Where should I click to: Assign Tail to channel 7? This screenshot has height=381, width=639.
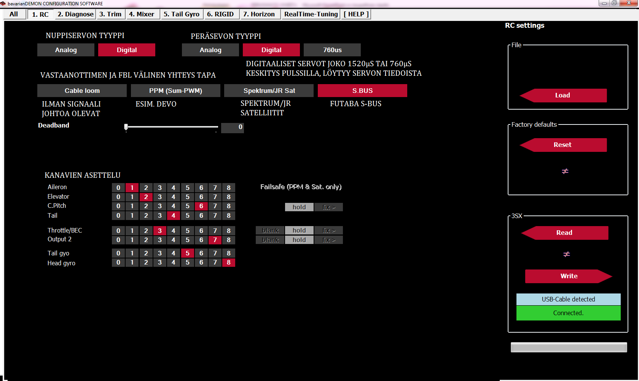point(215,215)
